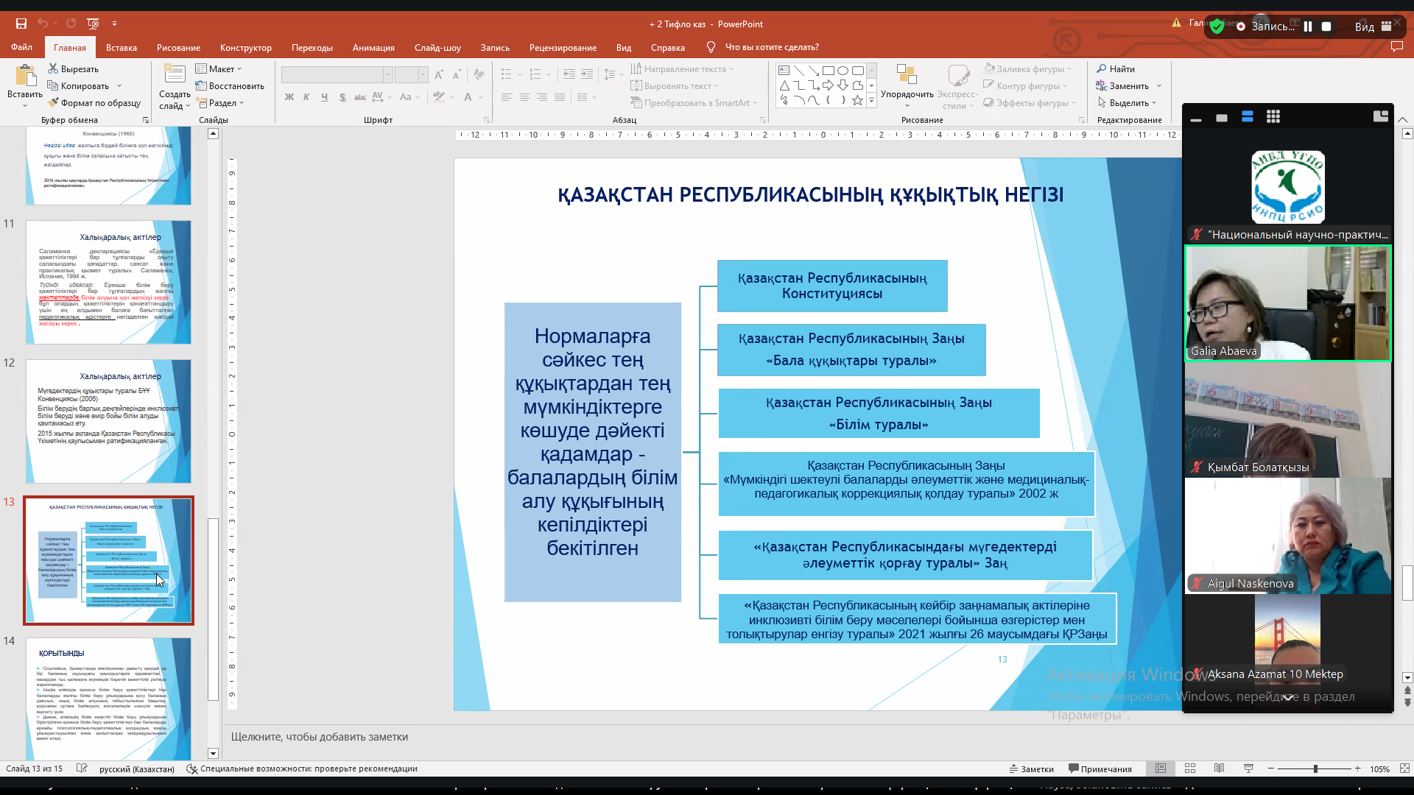Switch Zoom panel to gallery grid view
Screen dimensions: 1414x795
(x=1273, y=117)
